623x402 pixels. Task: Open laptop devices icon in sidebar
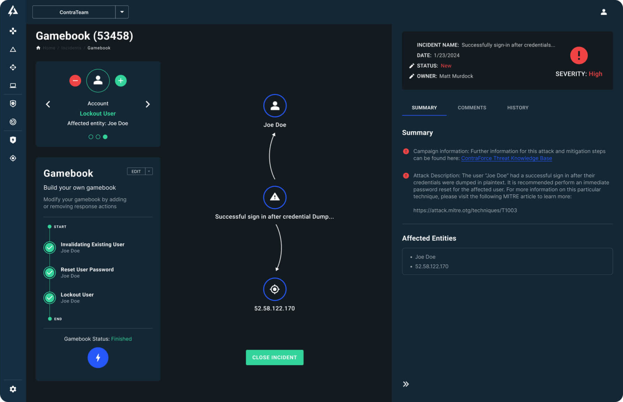click(13, 85)
